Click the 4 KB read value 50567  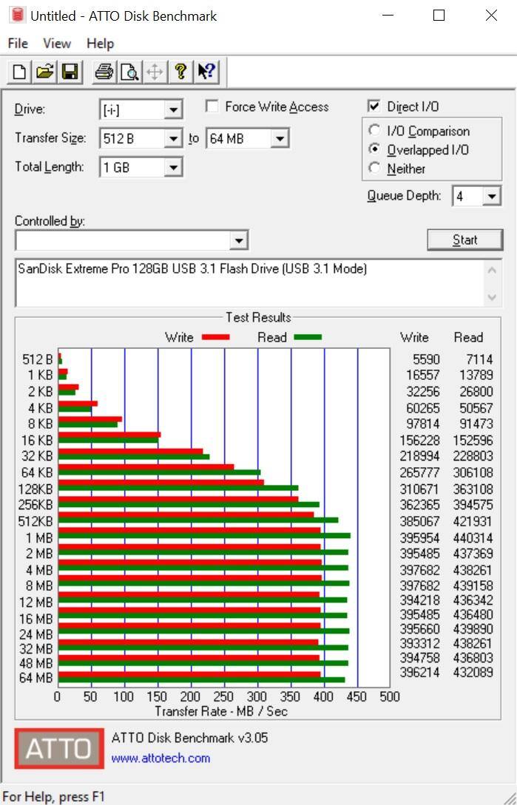(x=476, y=408)
